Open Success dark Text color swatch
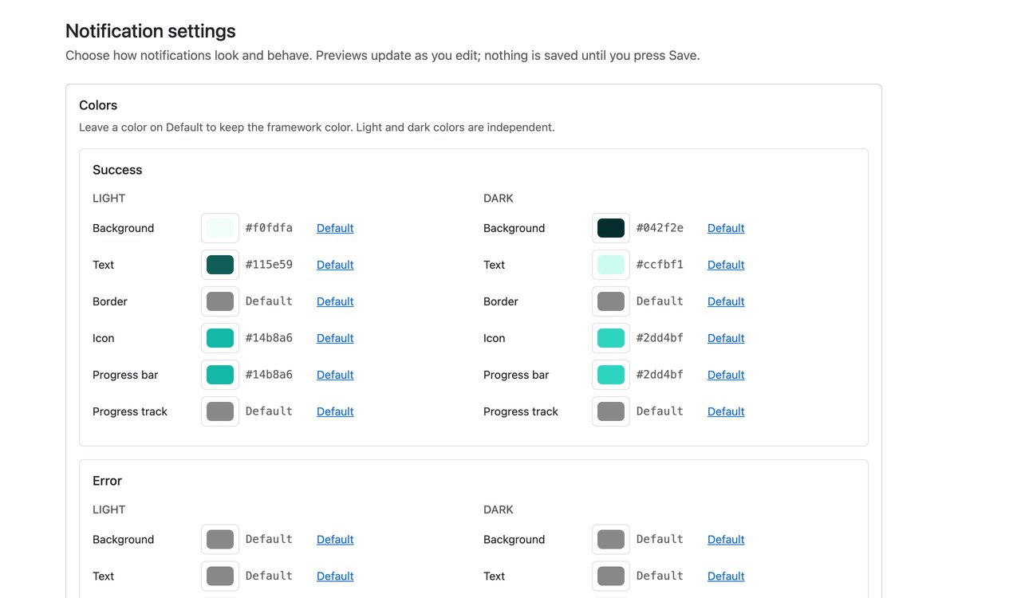 611,265
